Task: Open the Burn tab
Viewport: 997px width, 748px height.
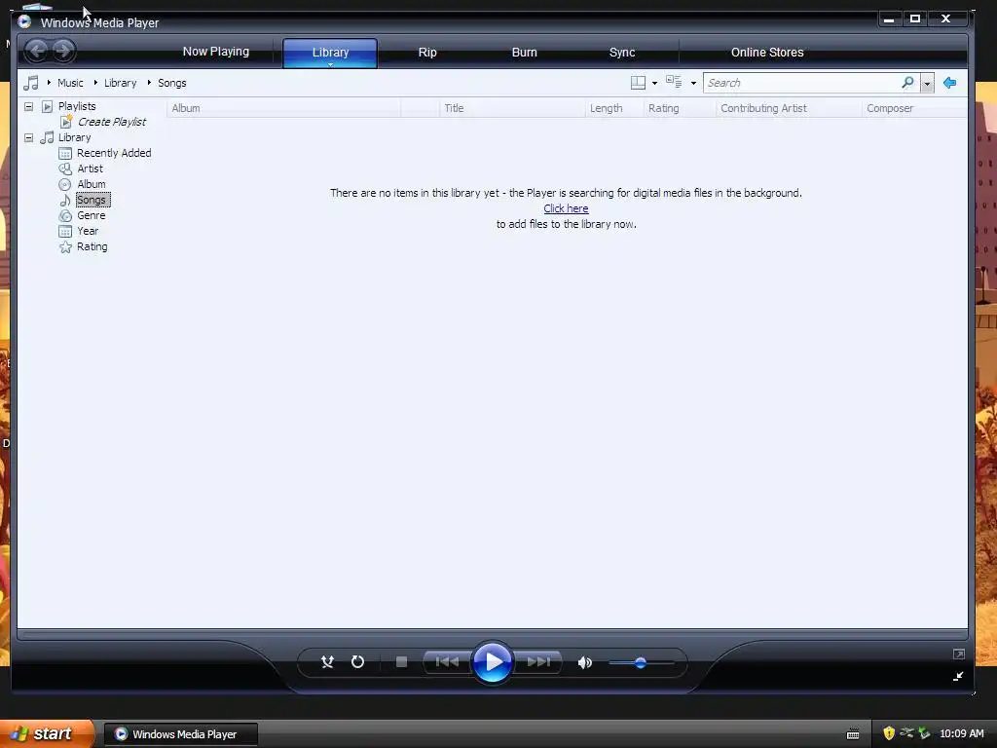Action: pyautogui.click(x=525, y=53)
